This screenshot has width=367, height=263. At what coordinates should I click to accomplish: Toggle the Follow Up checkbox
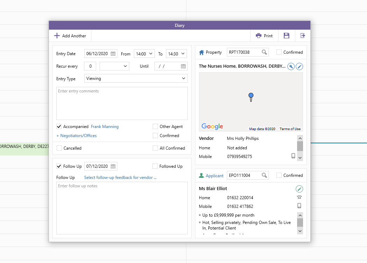[x=59, y=166]
